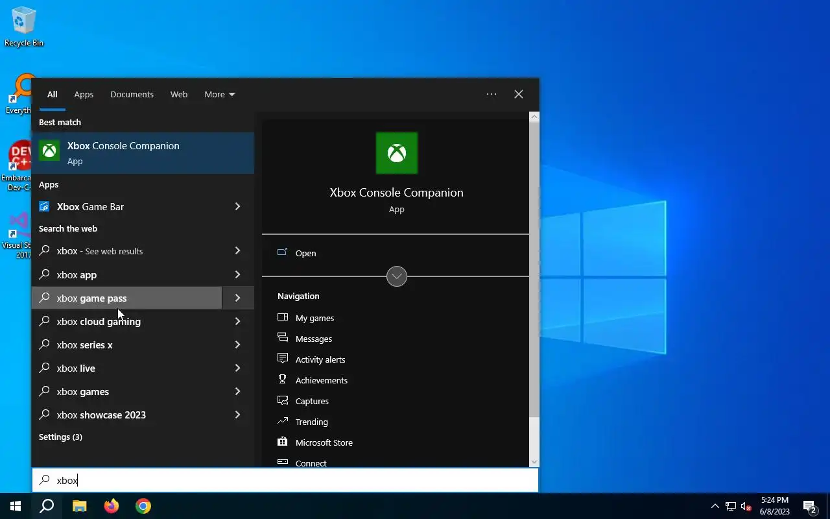Click the Microsoft Store bag icon
The image size is (830, 519).
283,442
